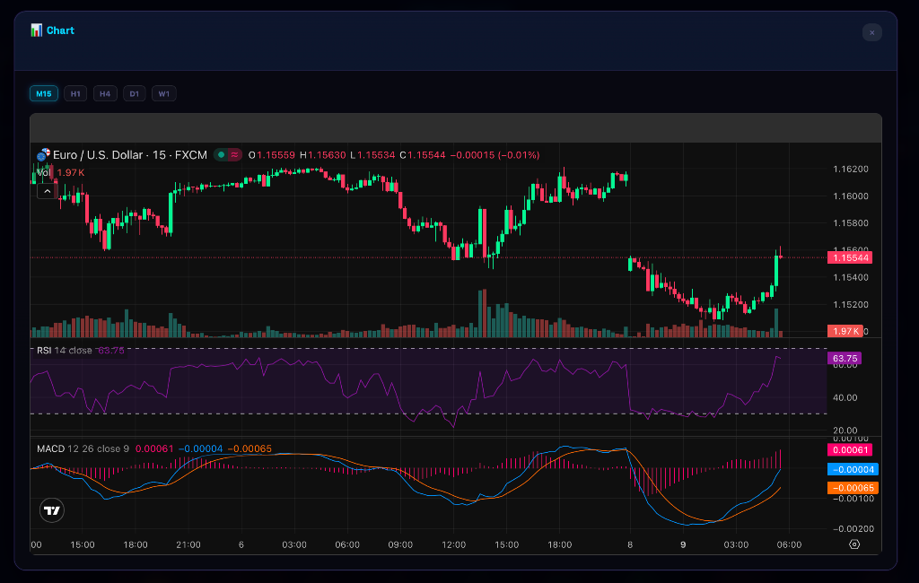Click the Vol indicator legend label
Viewport: 919px width, 583px height.
click(43, 172)
